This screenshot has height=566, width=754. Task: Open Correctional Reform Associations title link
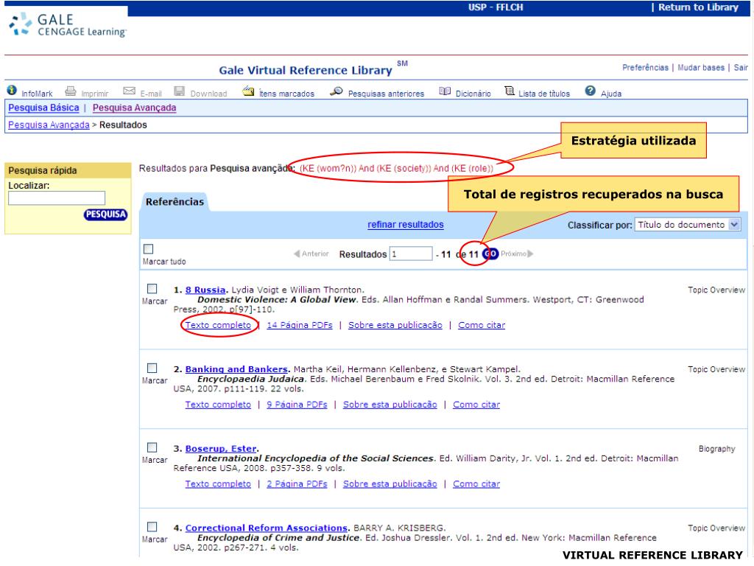pyautogui.click(x=266, y=528)
